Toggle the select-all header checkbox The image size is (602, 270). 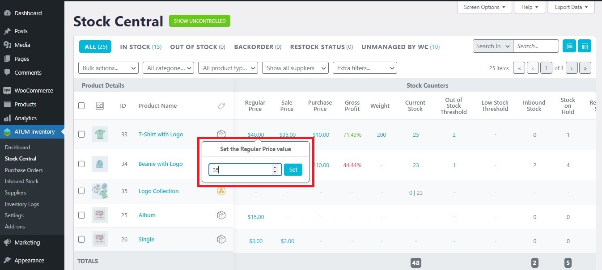coord(81,106)
